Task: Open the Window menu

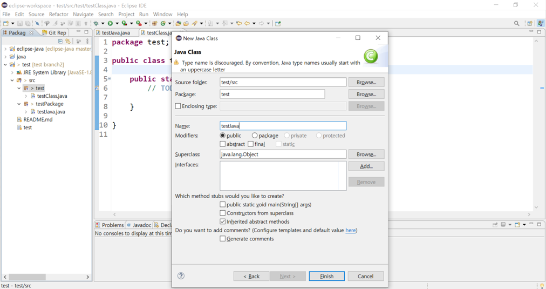Action: point(162,14)
